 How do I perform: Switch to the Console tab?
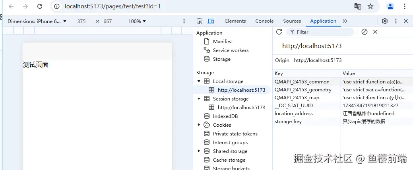tap(264, 21)
